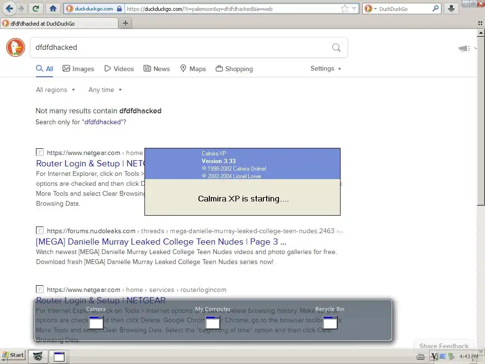Click favicon beside netgear.com services result
The height and width of the screenshot is (364, 485).
pyautogui.click(x=40, y=290)
